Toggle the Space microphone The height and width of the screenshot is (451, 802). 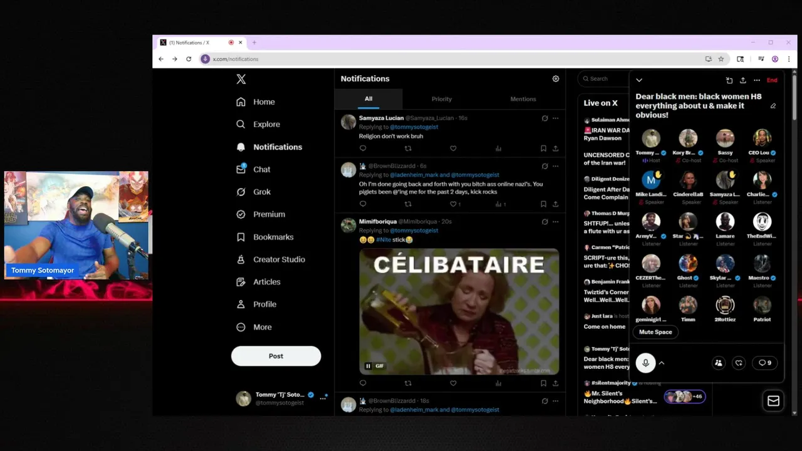click(645, 363)
